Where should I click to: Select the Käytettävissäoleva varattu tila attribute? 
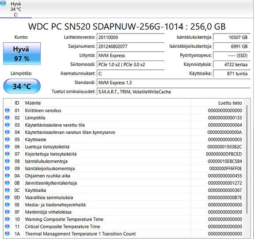point(55,125)
